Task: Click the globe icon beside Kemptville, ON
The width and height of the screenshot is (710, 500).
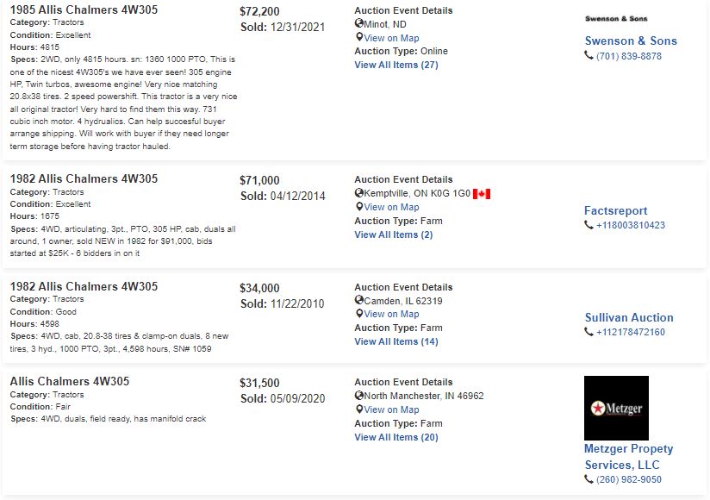Action: point(359,193)
